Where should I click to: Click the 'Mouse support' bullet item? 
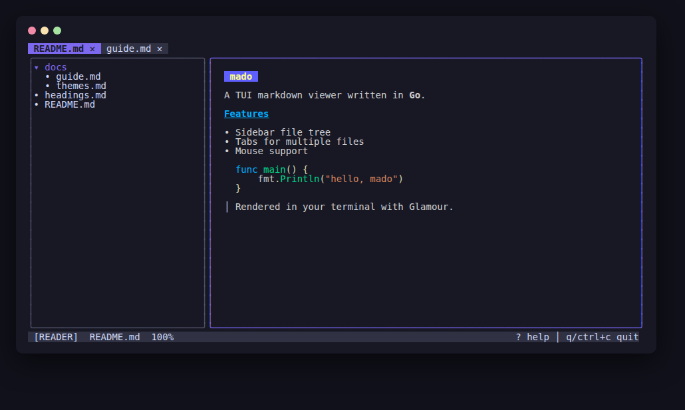pos(266,151)
